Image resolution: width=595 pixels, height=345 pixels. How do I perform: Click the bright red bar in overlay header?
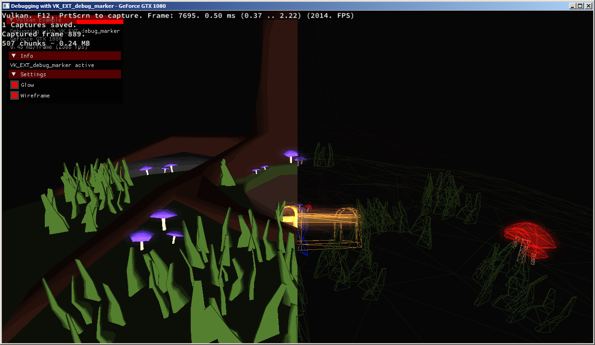100,21
